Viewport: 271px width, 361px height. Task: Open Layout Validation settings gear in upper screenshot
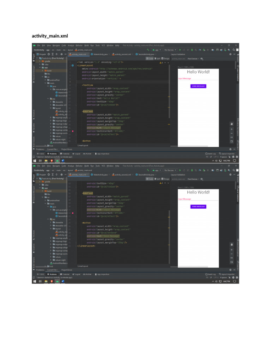[x=230, y=54]
